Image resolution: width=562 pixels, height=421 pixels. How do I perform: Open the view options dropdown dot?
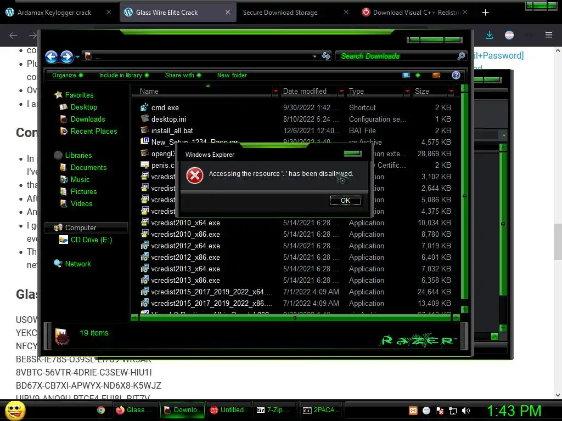click(x=418, y=75)
